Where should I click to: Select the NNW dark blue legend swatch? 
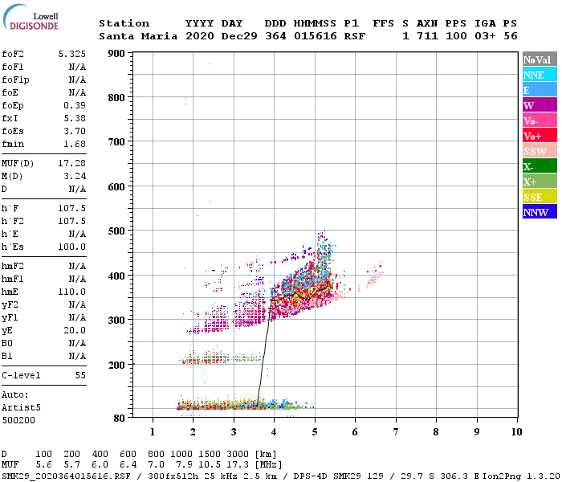tap(540, 211)
